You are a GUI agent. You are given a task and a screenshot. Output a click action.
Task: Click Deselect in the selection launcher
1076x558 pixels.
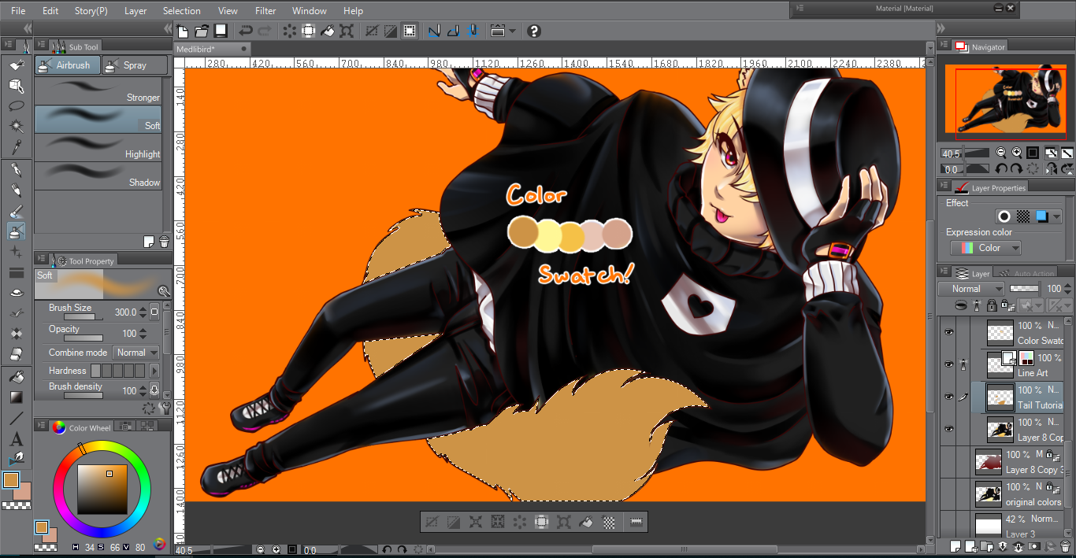(x=432, y=522)
